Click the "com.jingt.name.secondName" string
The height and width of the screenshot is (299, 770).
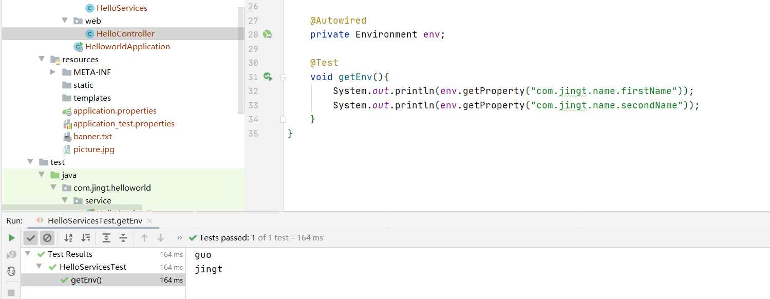607,105
